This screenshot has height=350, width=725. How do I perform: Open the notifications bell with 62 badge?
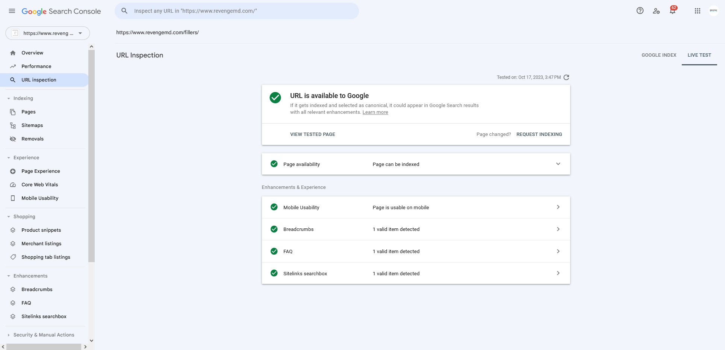pos(673,11)
